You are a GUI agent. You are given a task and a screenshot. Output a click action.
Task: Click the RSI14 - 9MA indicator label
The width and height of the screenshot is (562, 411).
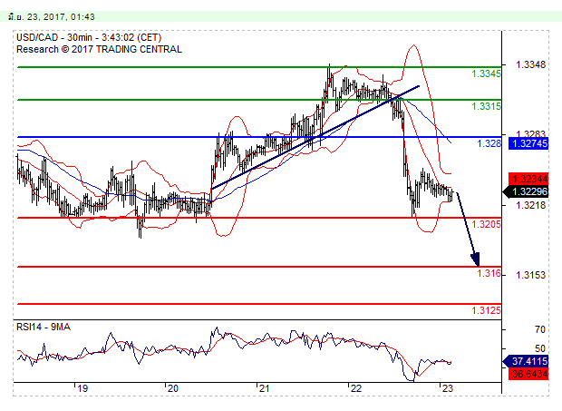pyautogui.click(x=44, y=327)
